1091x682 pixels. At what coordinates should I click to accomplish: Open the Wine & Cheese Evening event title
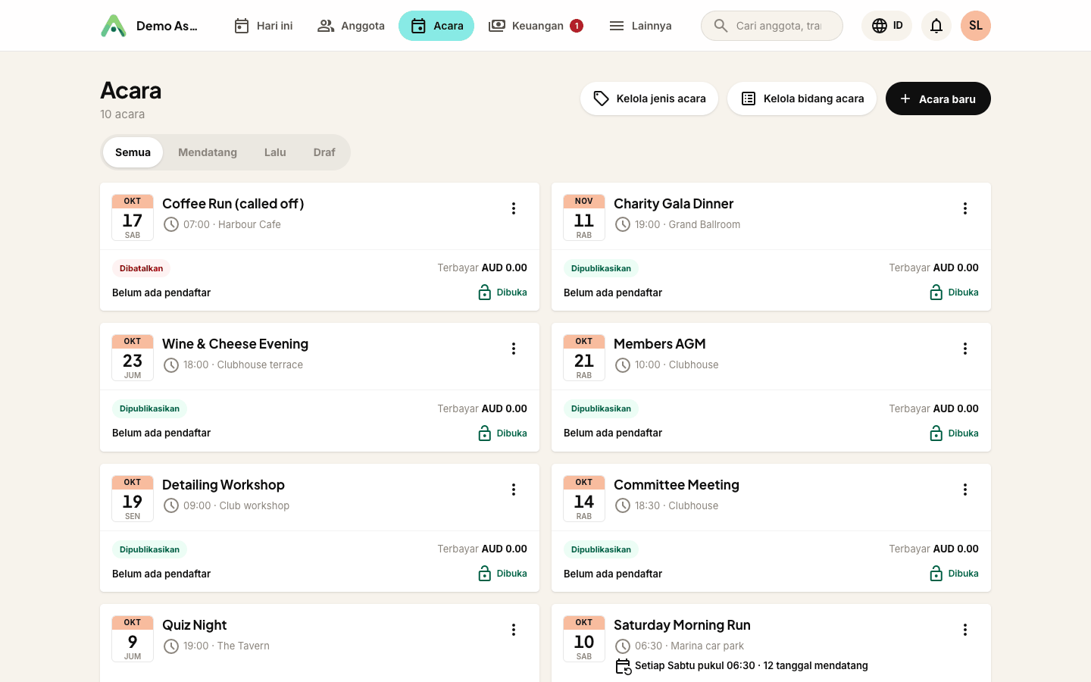235,344
